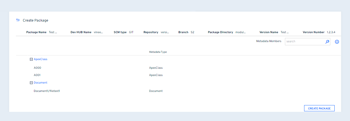Image resolution: width=350 pixels, height=121 pixels.
Task: Click the Package Directory value modul...
Action: 241,32
